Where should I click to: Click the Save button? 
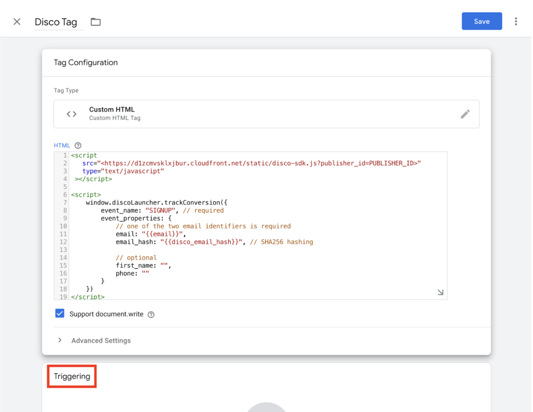482,21
